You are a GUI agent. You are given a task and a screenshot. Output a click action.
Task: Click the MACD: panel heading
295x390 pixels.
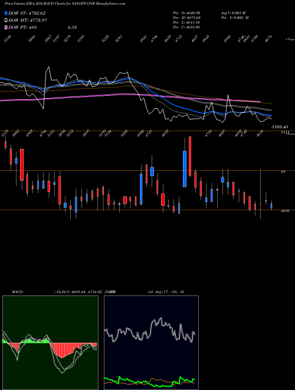17,292
